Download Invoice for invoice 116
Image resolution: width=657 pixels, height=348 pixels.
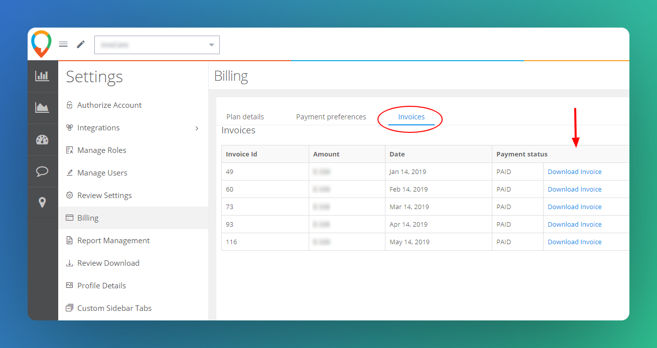(575, 242)
